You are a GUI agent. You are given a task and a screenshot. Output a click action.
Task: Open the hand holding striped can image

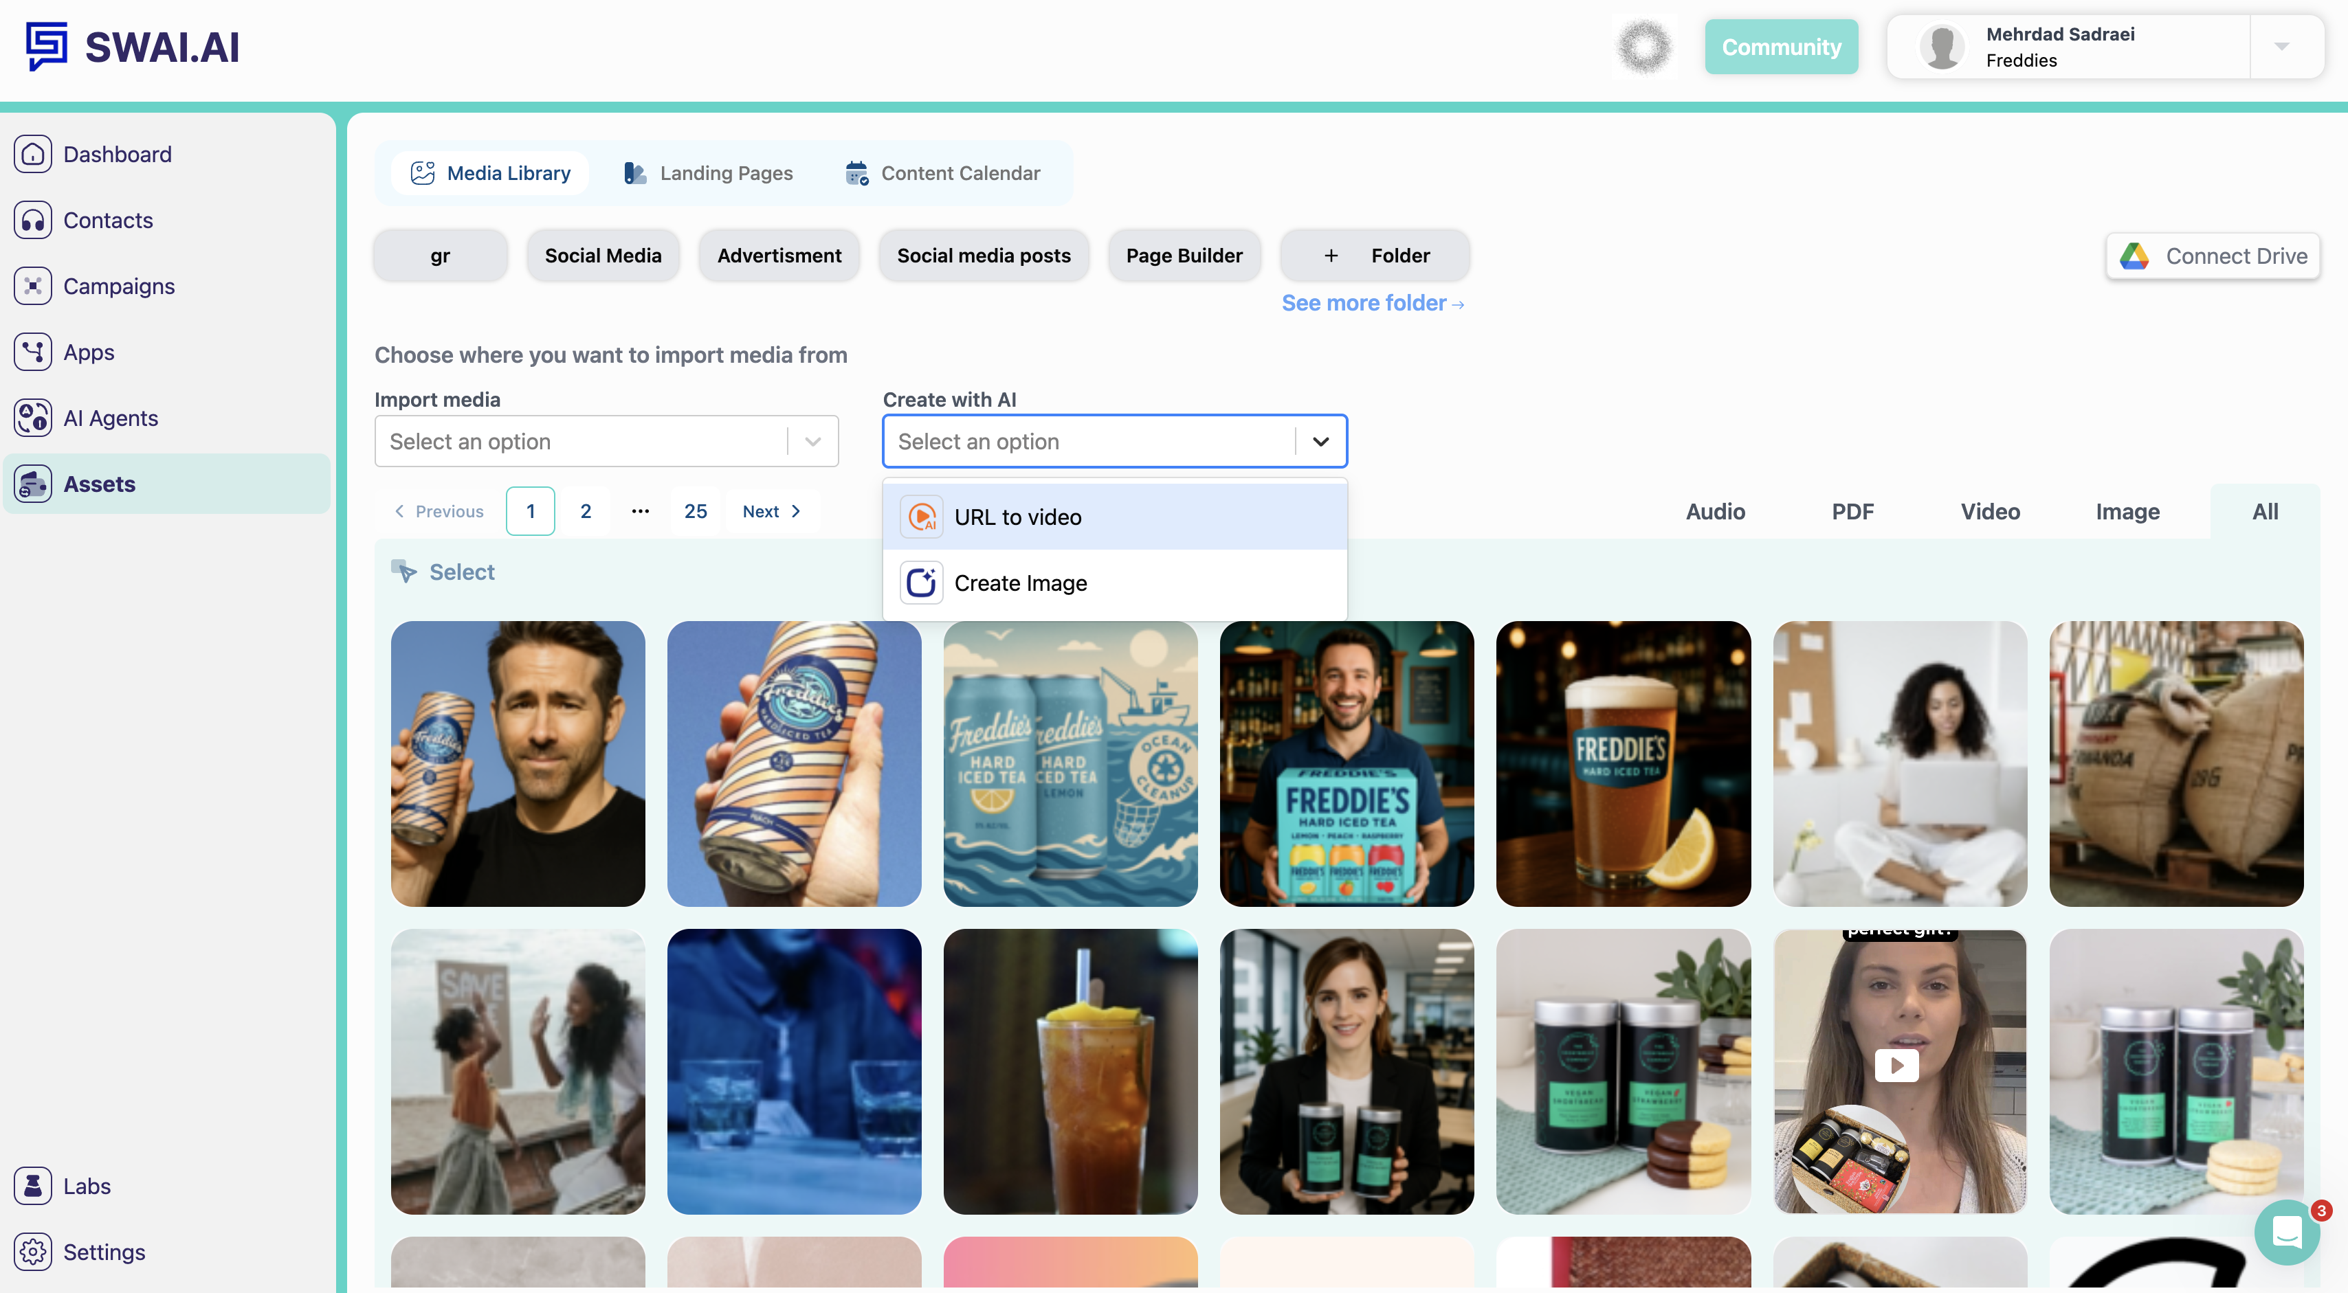coord(794,763)
